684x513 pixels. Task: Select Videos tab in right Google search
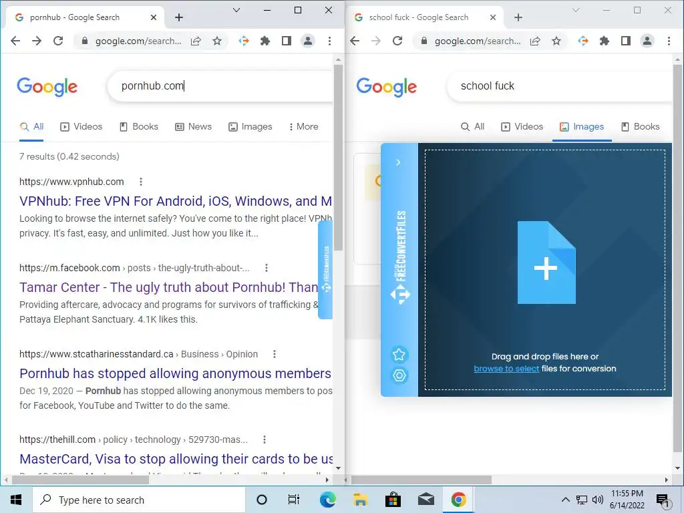coord(522,127)
